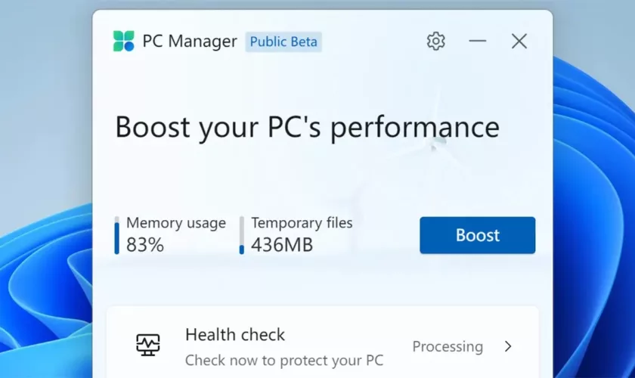Select the Temporary files label
This screenshot has height=378, width=635.
pyautogui.click(x=302, y=223)
